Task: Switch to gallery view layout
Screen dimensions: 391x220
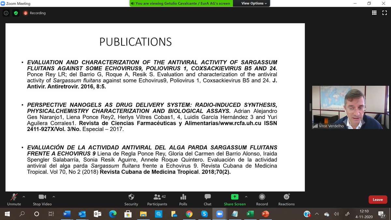Action: [374, 13]
